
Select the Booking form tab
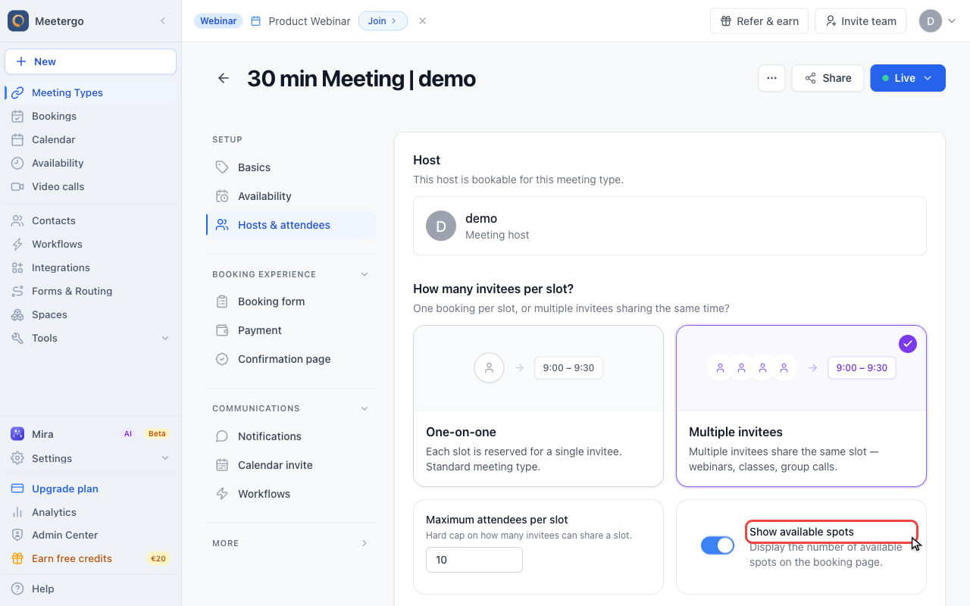click(291, 301)
